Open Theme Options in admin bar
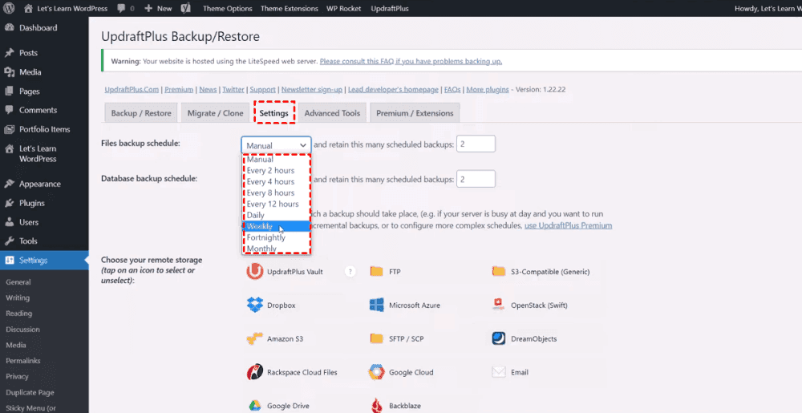This screenshot has height=413, width=802. [x=228, y=9]
